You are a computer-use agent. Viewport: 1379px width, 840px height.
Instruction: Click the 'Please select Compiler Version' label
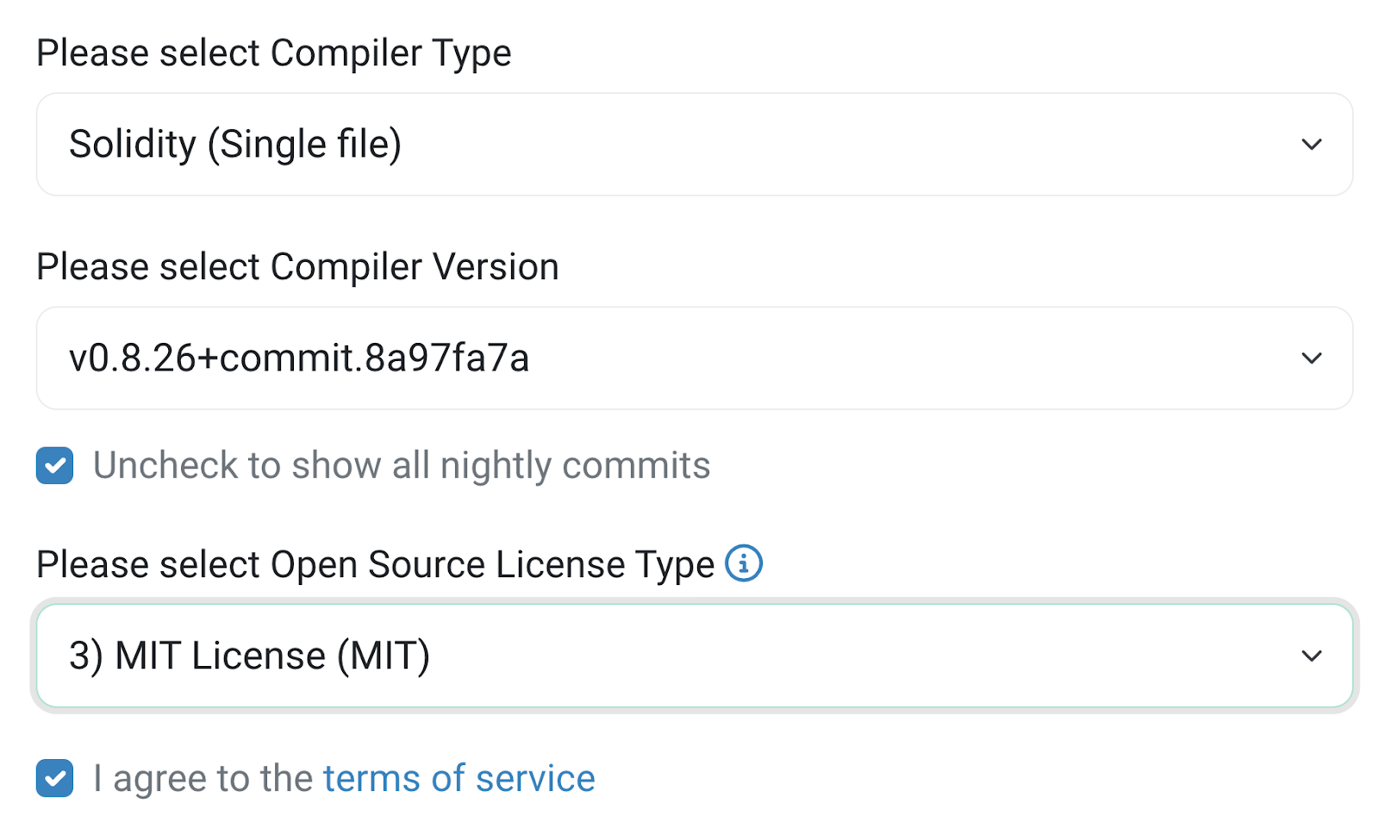point(297,267)
